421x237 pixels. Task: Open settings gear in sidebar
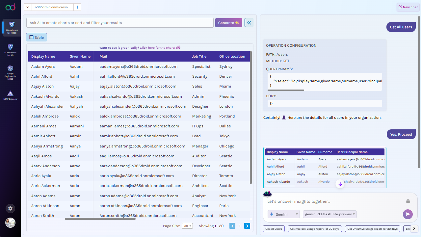click(x=10, y=208)
